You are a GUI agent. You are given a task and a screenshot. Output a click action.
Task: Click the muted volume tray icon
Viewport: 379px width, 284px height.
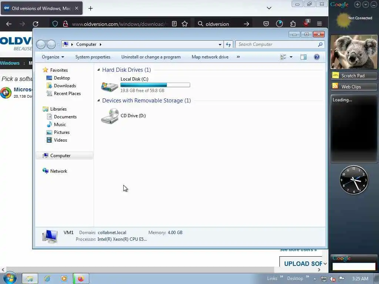(333, 279)
